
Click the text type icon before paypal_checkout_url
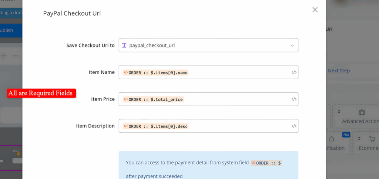pos(124,46)
